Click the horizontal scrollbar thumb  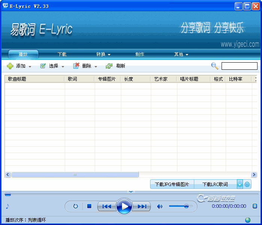pos(75,175)
